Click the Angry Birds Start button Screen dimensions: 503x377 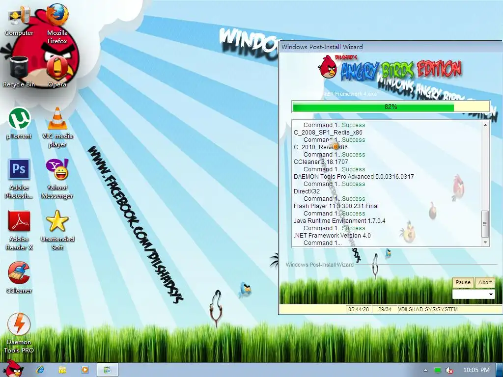tap(13, 369)
